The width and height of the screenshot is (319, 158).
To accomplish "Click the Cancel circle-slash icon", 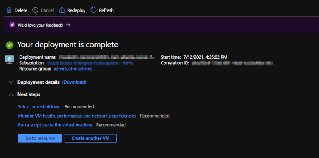I will pos(36,10).
